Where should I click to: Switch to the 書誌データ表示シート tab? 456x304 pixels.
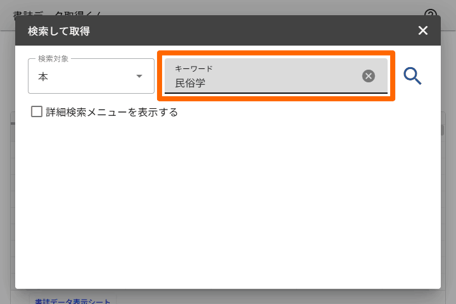72,301
